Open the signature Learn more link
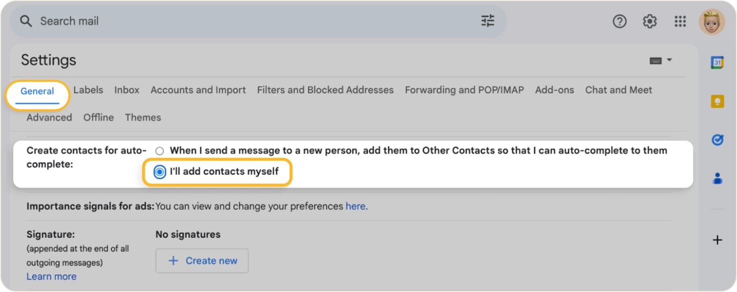737x292 pixels. tap(52, 276)
